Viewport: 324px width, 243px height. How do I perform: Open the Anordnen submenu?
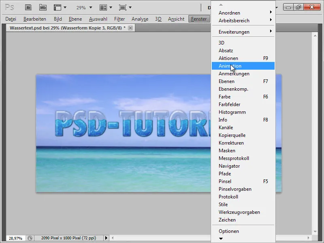243,13
